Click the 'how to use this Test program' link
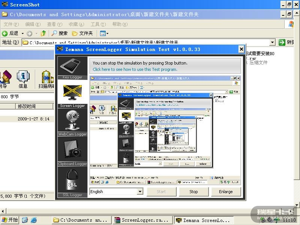 click(135, 69)
